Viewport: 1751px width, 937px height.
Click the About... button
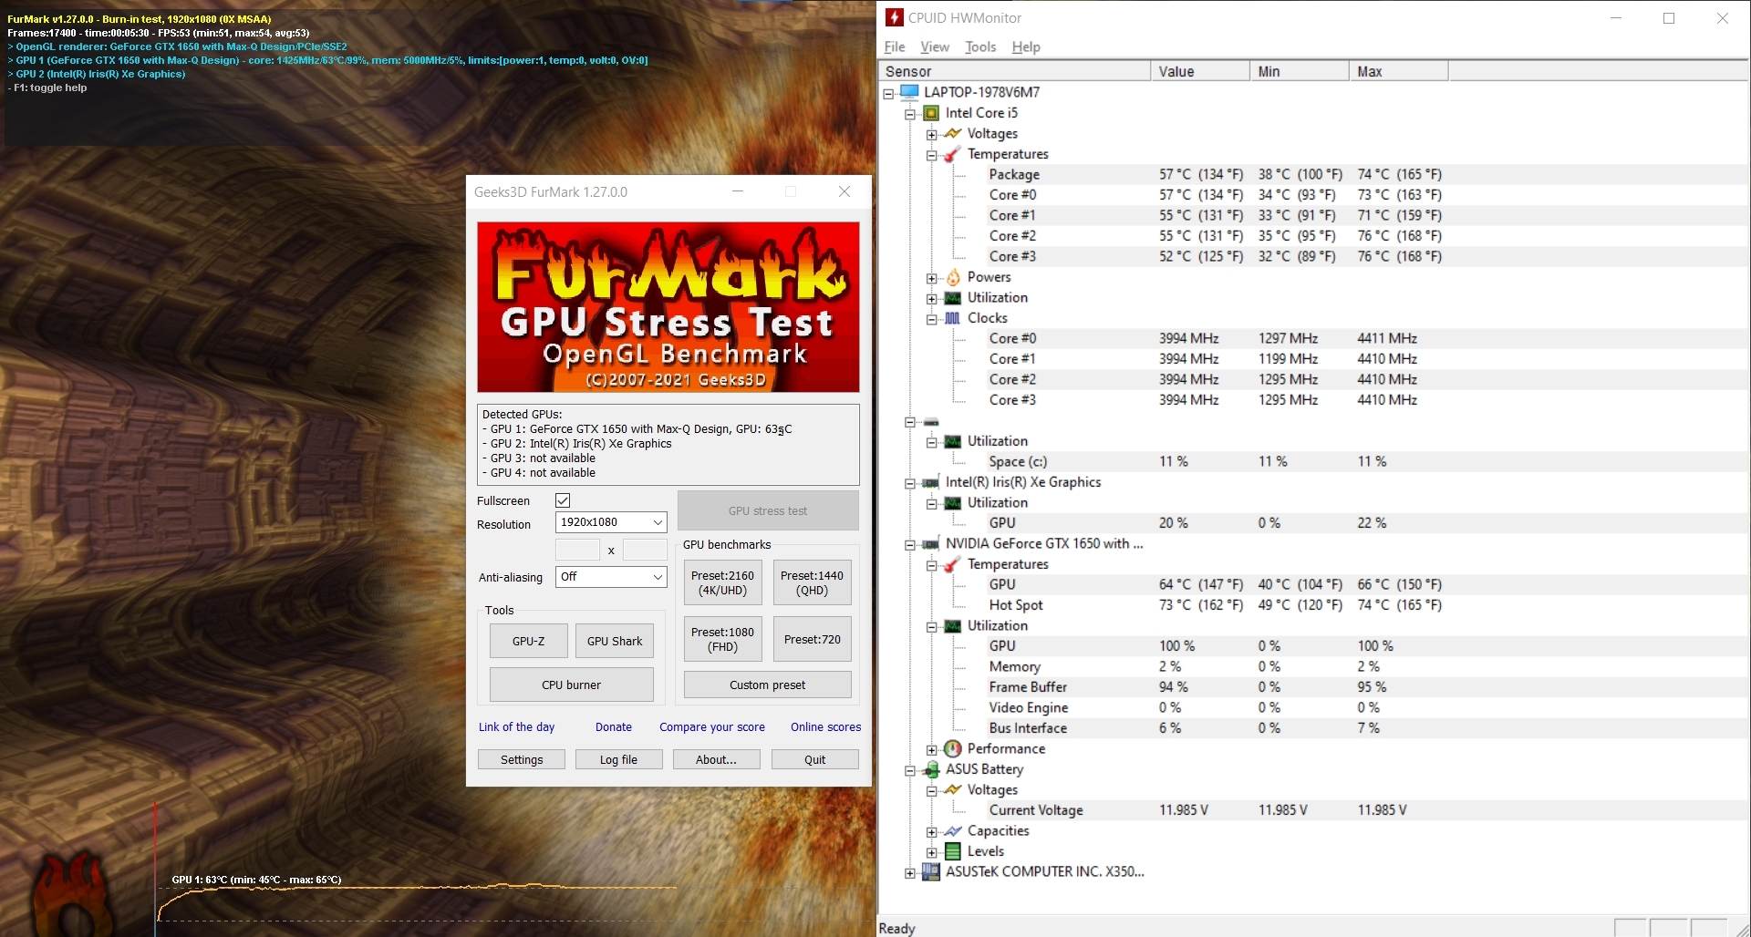[716, 759]
